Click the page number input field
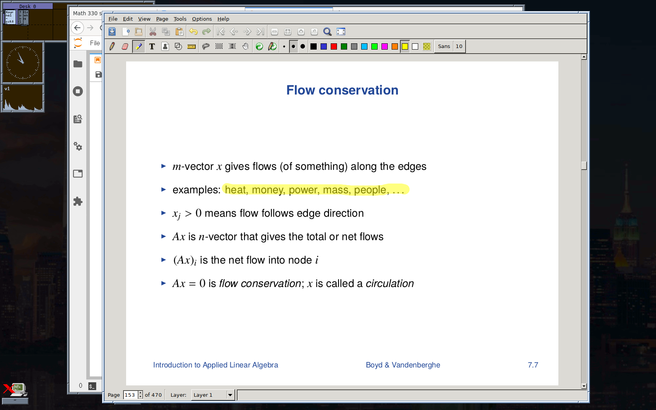Screen dimensions: 656x410 [130, 395]
